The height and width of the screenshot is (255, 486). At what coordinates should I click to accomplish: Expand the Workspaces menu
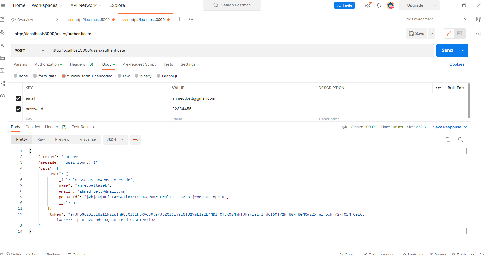47,5
